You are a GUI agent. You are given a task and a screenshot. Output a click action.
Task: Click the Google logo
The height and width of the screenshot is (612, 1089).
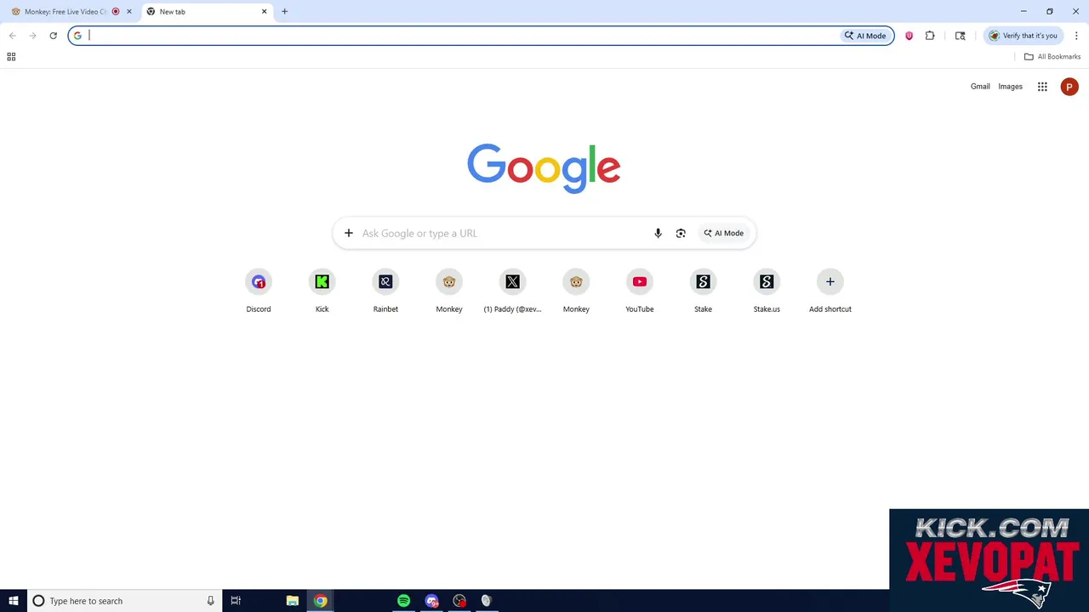pyautogui.click(x=544, y=167)
